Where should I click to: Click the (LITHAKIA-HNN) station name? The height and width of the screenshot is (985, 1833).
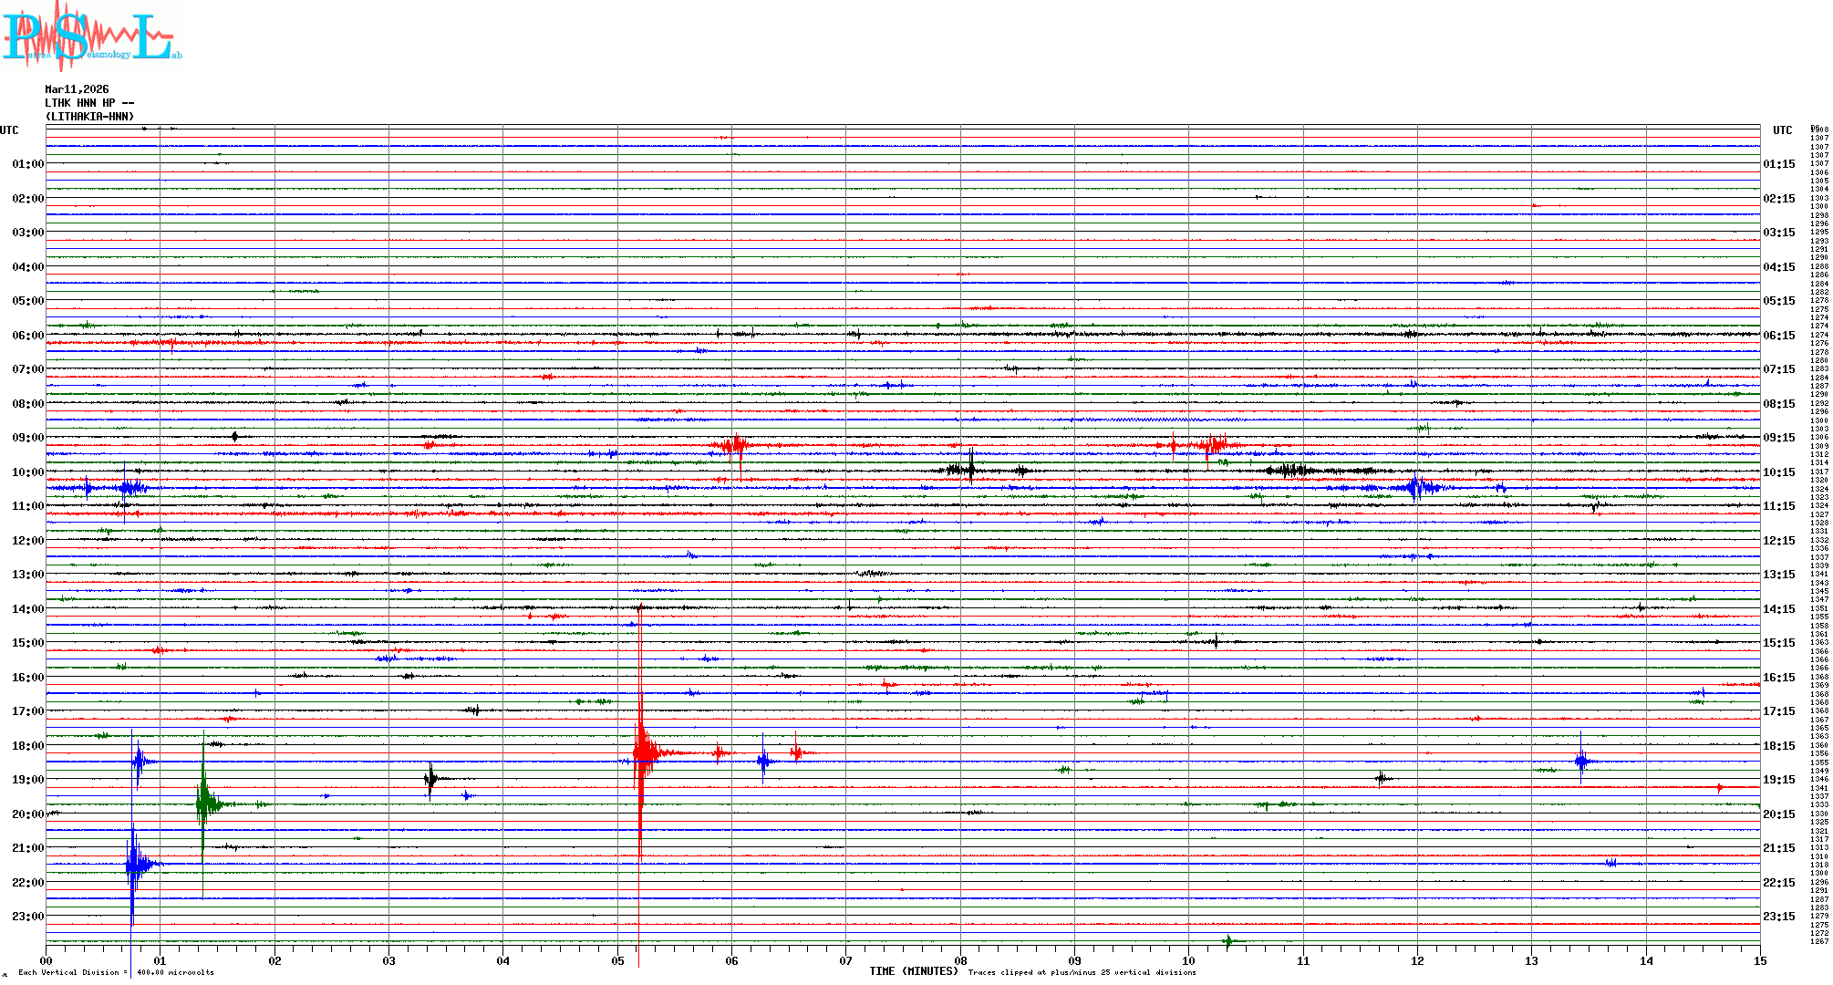point(89,117)
